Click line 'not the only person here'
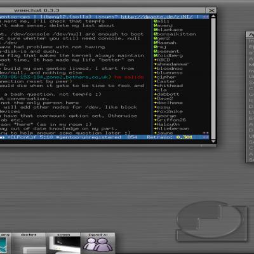 pos(39,103)
